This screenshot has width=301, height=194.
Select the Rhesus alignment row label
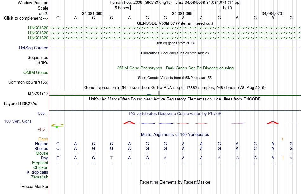click(x=41, y=148)
